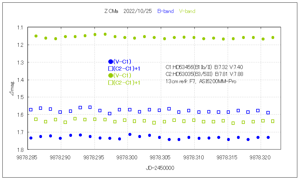Pick the leftmost blue hollow square point
This screenshot has height=180, width=300.
click(31, 110)
